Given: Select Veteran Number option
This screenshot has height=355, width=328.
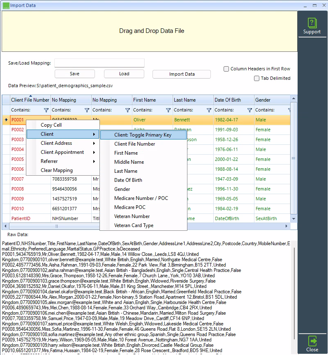Looking at the screenshot, I should pyautogui.click(x=143, y=216).
